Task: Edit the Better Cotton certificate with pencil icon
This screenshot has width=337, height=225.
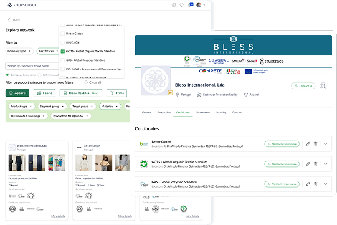Action: [308, 144]
